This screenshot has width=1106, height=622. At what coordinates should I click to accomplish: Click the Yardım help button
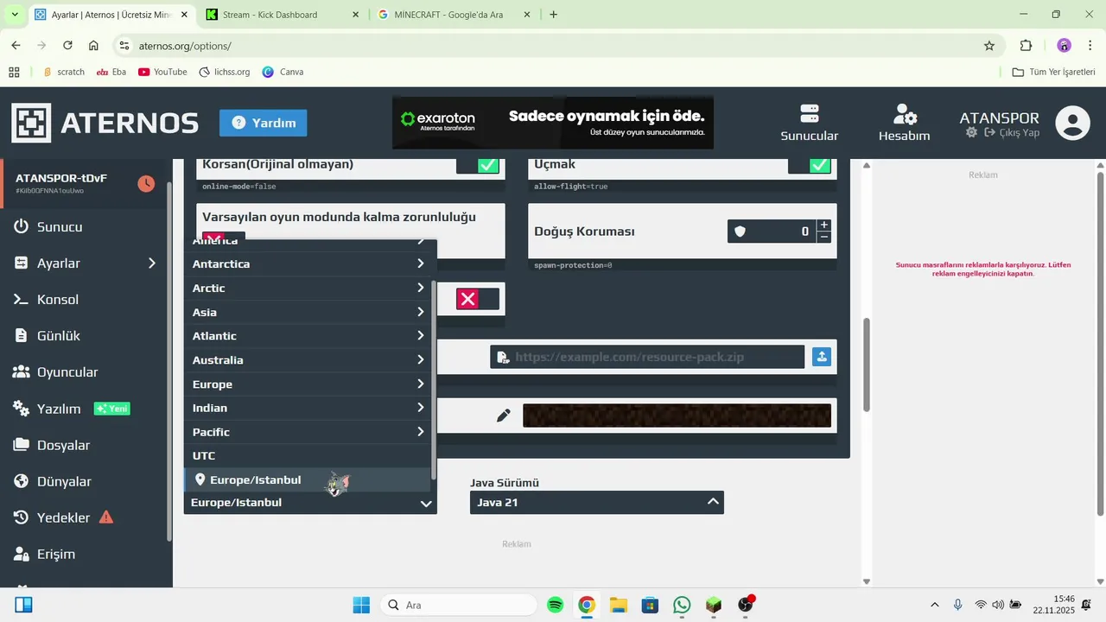(x=263, y=123)
